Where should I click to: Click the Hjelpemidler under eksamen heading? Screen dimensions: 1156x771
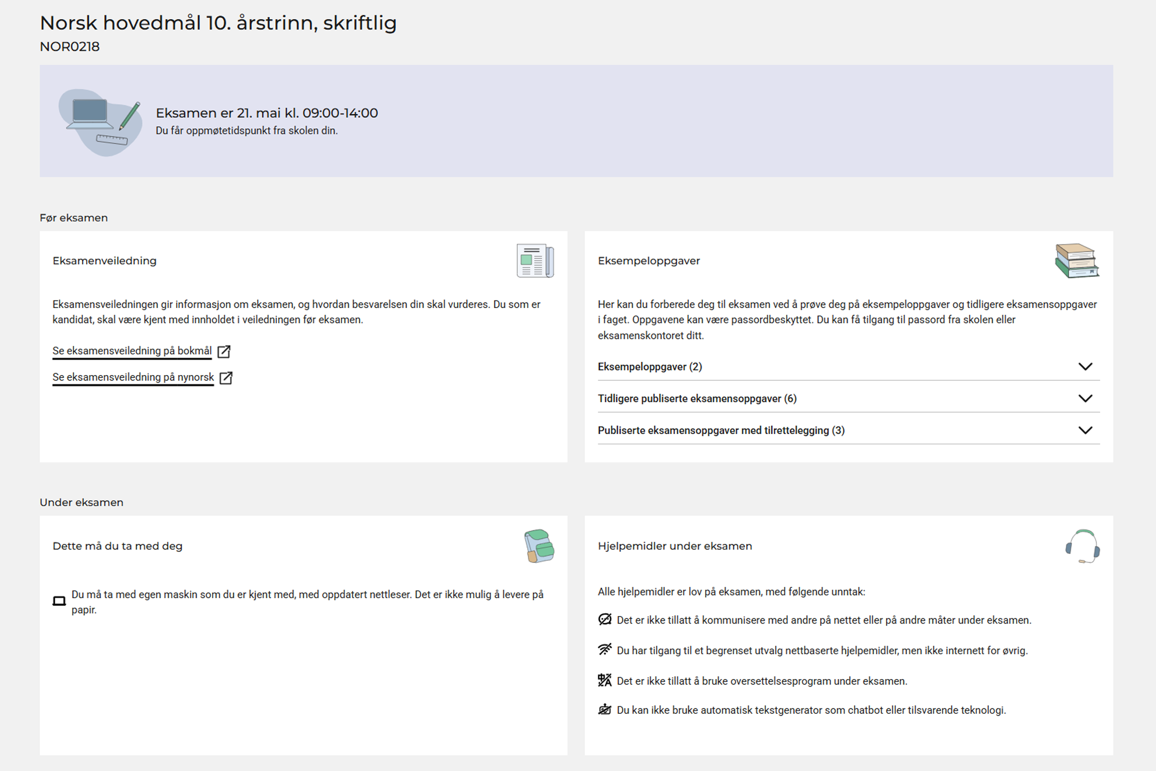675,546
